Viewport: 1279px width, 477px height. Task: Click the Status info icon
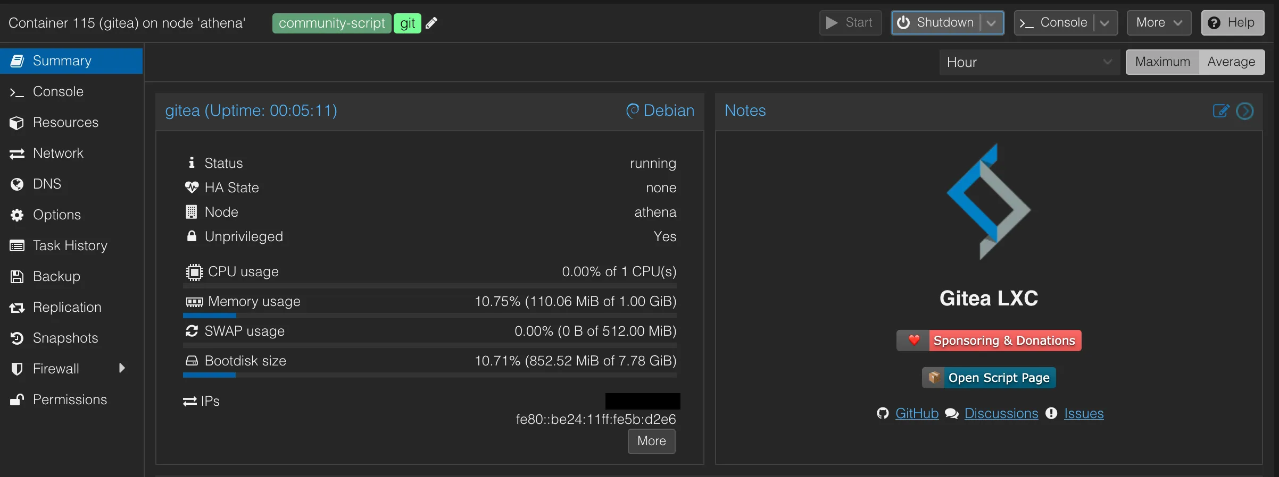192,163
